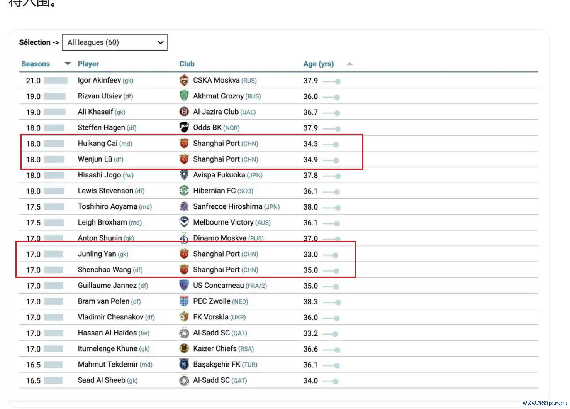Open Igor Akinfeev player link
Viewport: 570px width, 409px height.
(99, 80)
